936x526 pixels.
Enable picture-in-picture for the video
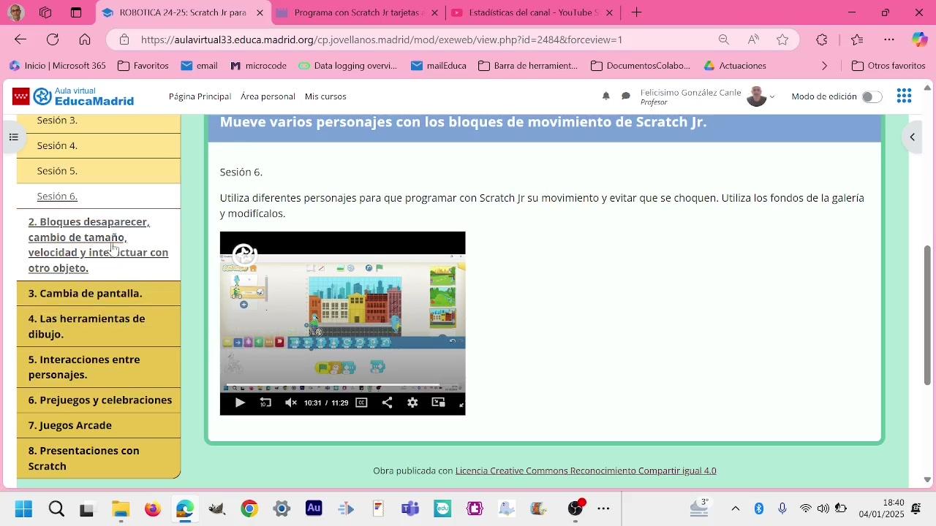[439, 403]
